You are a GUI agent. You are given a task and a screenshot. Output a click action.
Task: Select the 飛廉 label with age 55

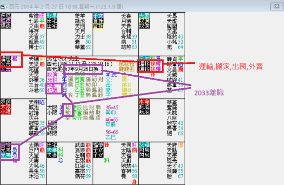[x=175, y=171]
